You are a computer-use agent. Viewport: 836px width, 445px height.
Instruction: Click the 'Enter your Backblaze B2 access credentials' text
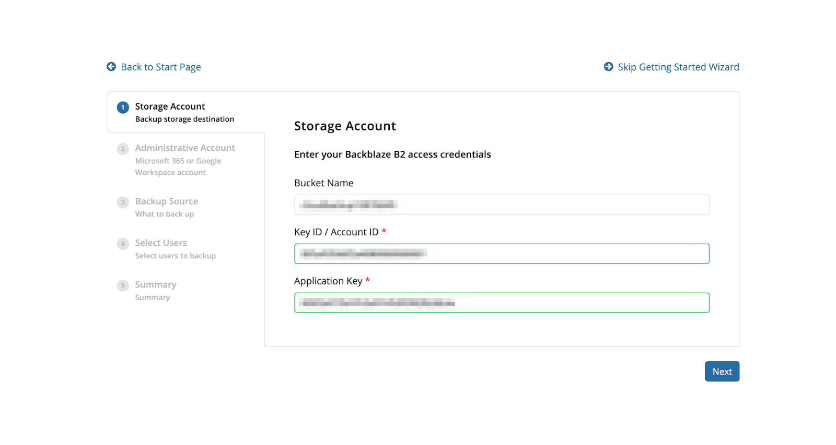tap(392, 154)
